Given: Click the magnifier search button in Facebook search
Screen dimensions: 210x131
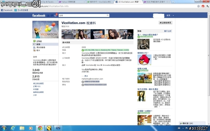Looking at the screenshot, I should click(108, 15).
